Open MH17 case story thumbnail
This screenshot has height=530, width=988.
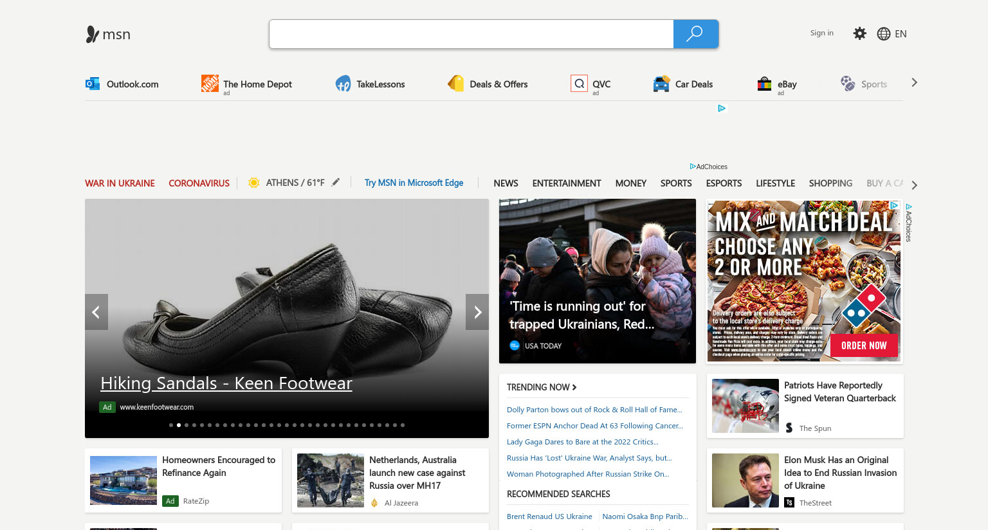pos(331,480)
